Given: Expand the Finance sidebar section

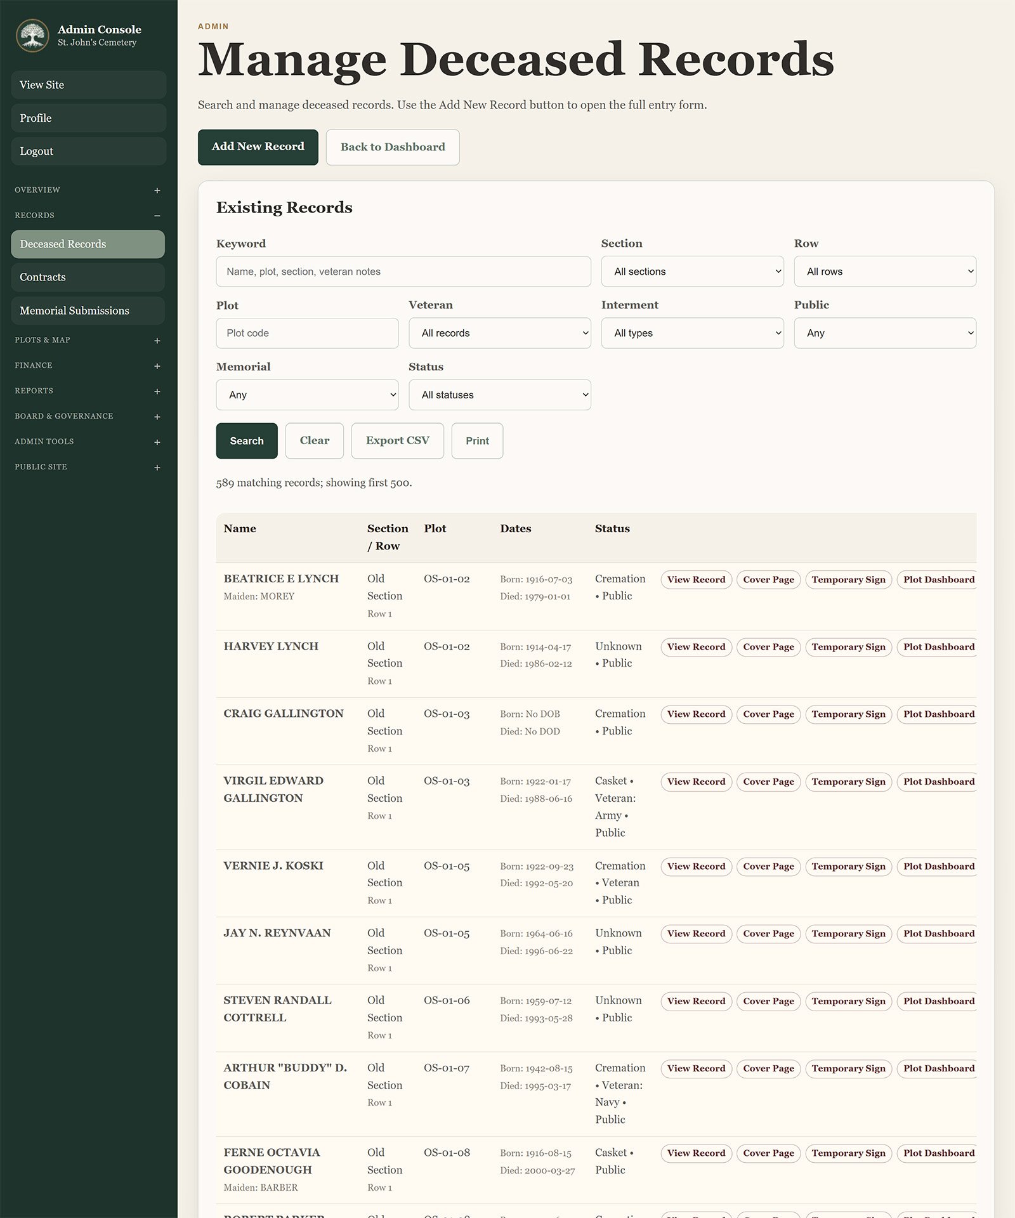Looking at the screenshot, I should (x=88, y=366).
